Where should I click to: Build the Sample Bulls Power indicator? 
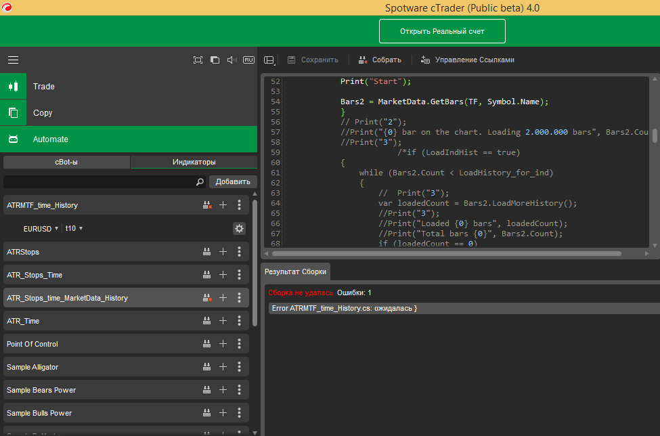click(206, 413)
